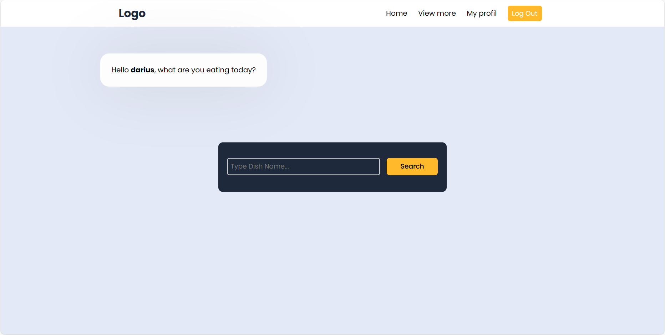Click the bold darius username text
The width and height of the screenshot is (665, 335).
(x=142, y=70)
